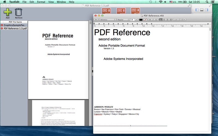This screenshot has height=136, width=218.
Task: Toggle bold formatting
Action: point(150,20)
